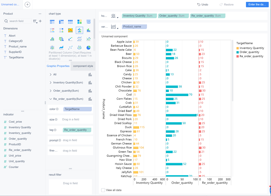This screenshot has height=196, width=271.
Task: Click the Restore button
Action: pyautogui.click(x=227, y=4)
